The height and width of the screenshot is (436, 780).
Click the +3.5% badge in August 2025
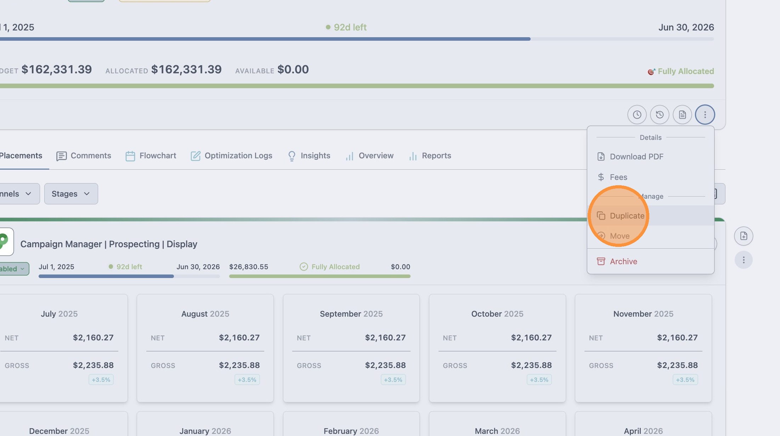247,380
